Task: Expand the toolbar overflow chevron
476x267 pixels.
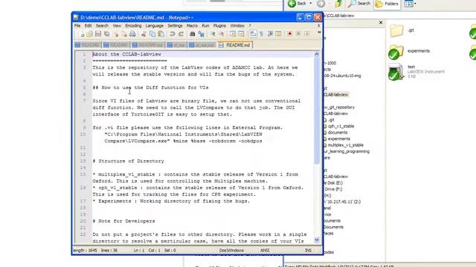Action: (319, 33)
